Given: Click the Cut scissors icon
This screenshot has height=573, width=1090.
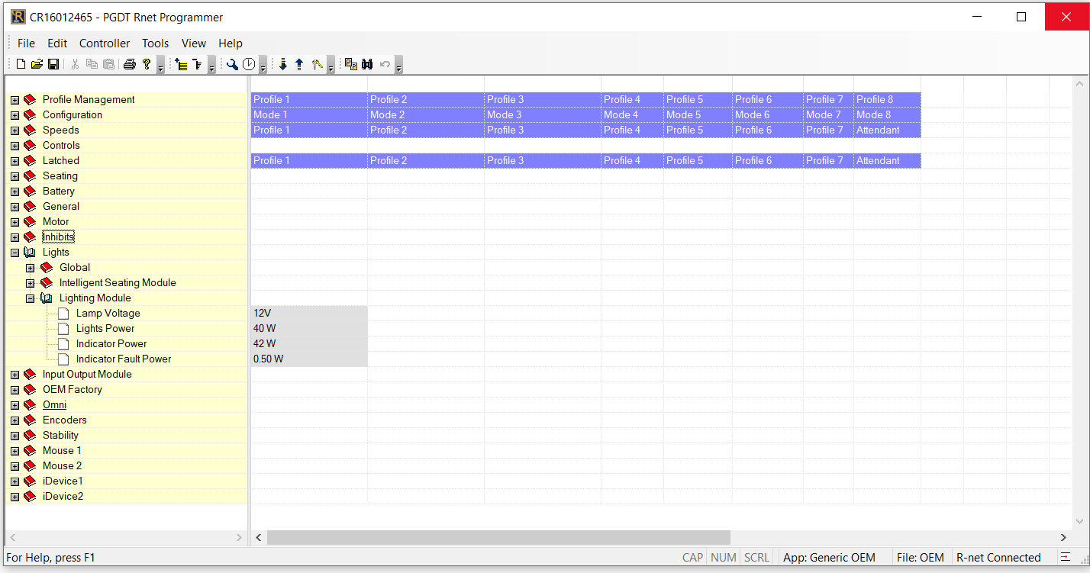Looking at the screenshot, I should pos(75,65).
